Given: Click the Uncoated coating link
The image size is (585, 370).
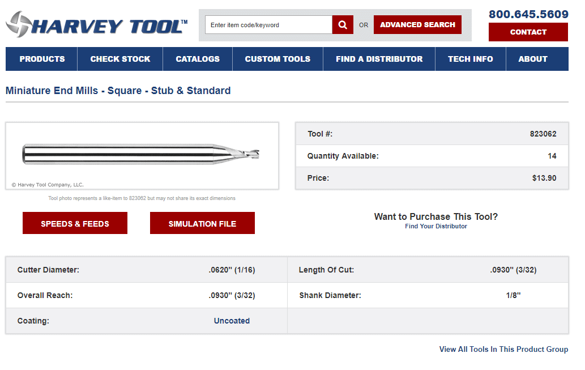Looking at the screenshot, I should [232, 321].
